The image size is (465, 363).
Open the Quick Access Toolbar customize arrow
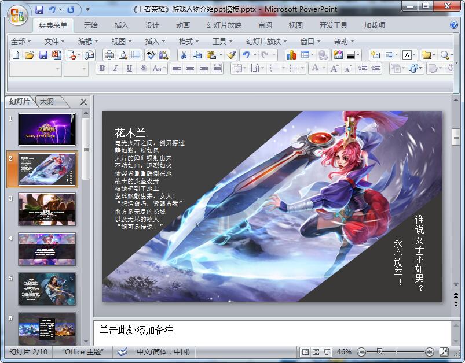(87, 9)
